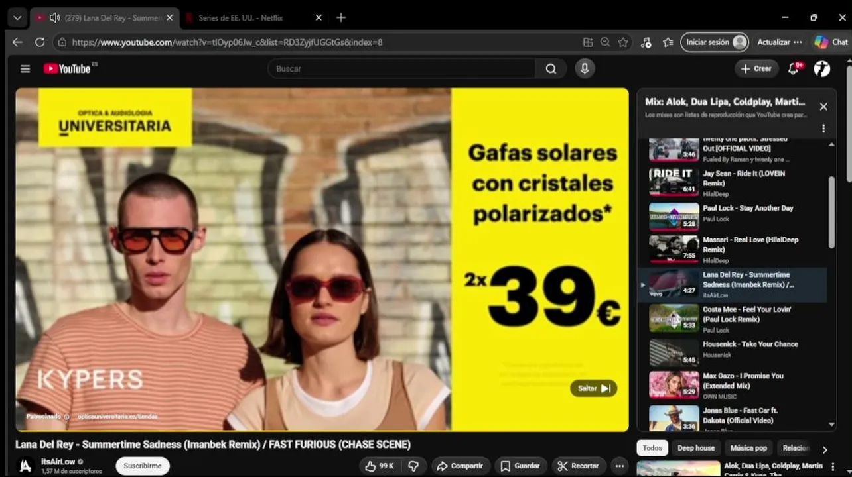Play Jonas Blue - Fast Car video
Screen dimensions: 852x477
pyautogui.click(x=733, y=419)
